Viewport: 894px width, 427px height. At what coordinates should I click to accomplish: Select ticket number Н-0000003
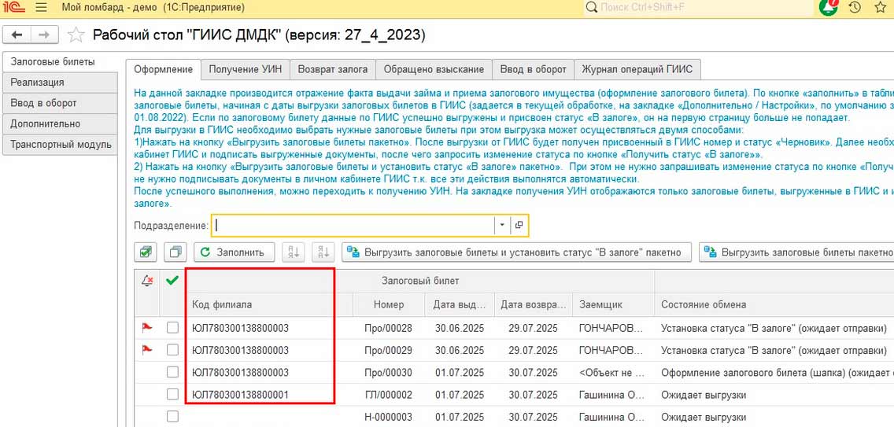pos(389,417)
